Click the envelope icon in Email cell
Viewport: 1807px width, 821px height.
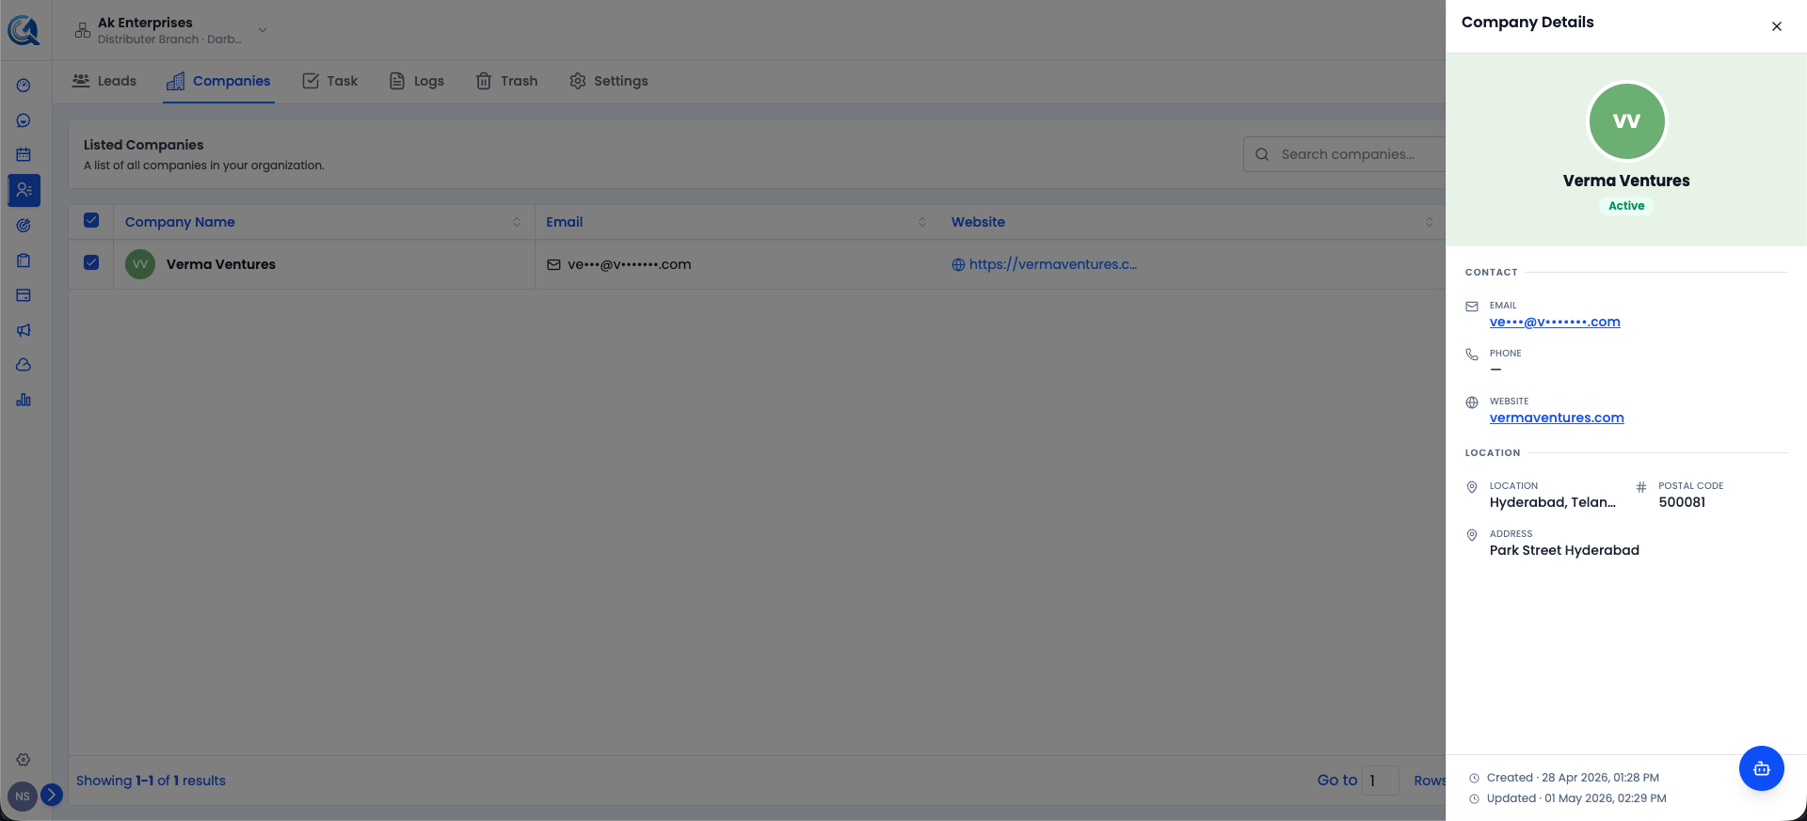554,264
